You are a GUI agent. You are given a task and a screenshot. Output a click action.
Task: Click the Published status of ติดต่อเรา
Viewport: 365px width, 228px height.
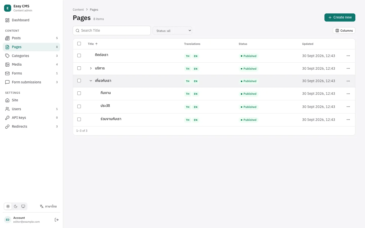pyautogui.click(x=248, y=56)
